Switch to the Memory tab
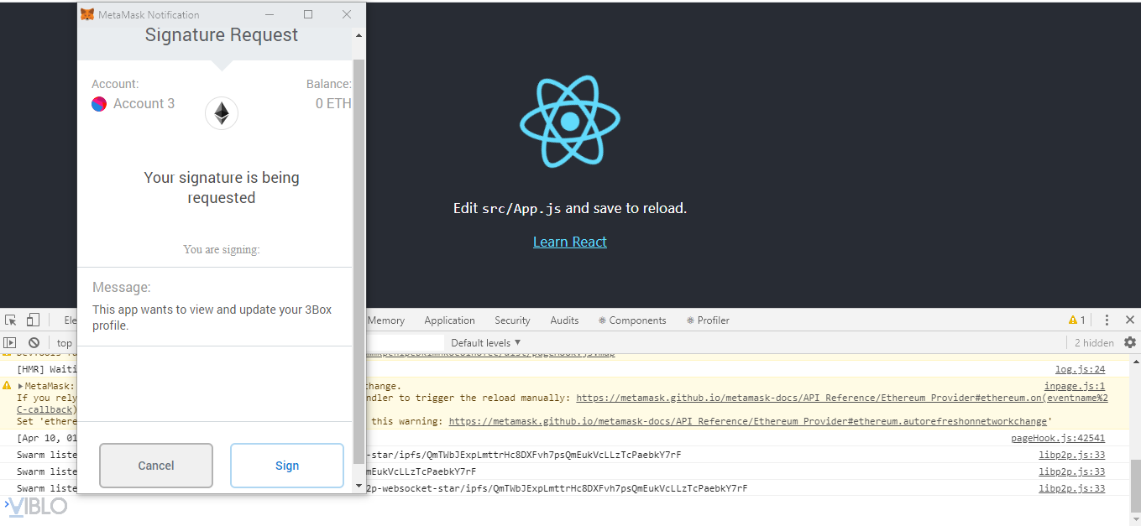 386,320
